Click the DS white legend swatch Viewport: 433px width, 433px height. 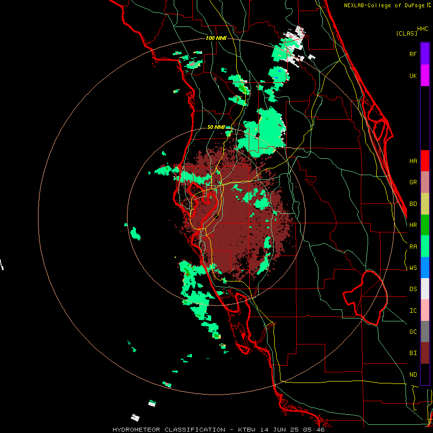[x=425, y=289]
